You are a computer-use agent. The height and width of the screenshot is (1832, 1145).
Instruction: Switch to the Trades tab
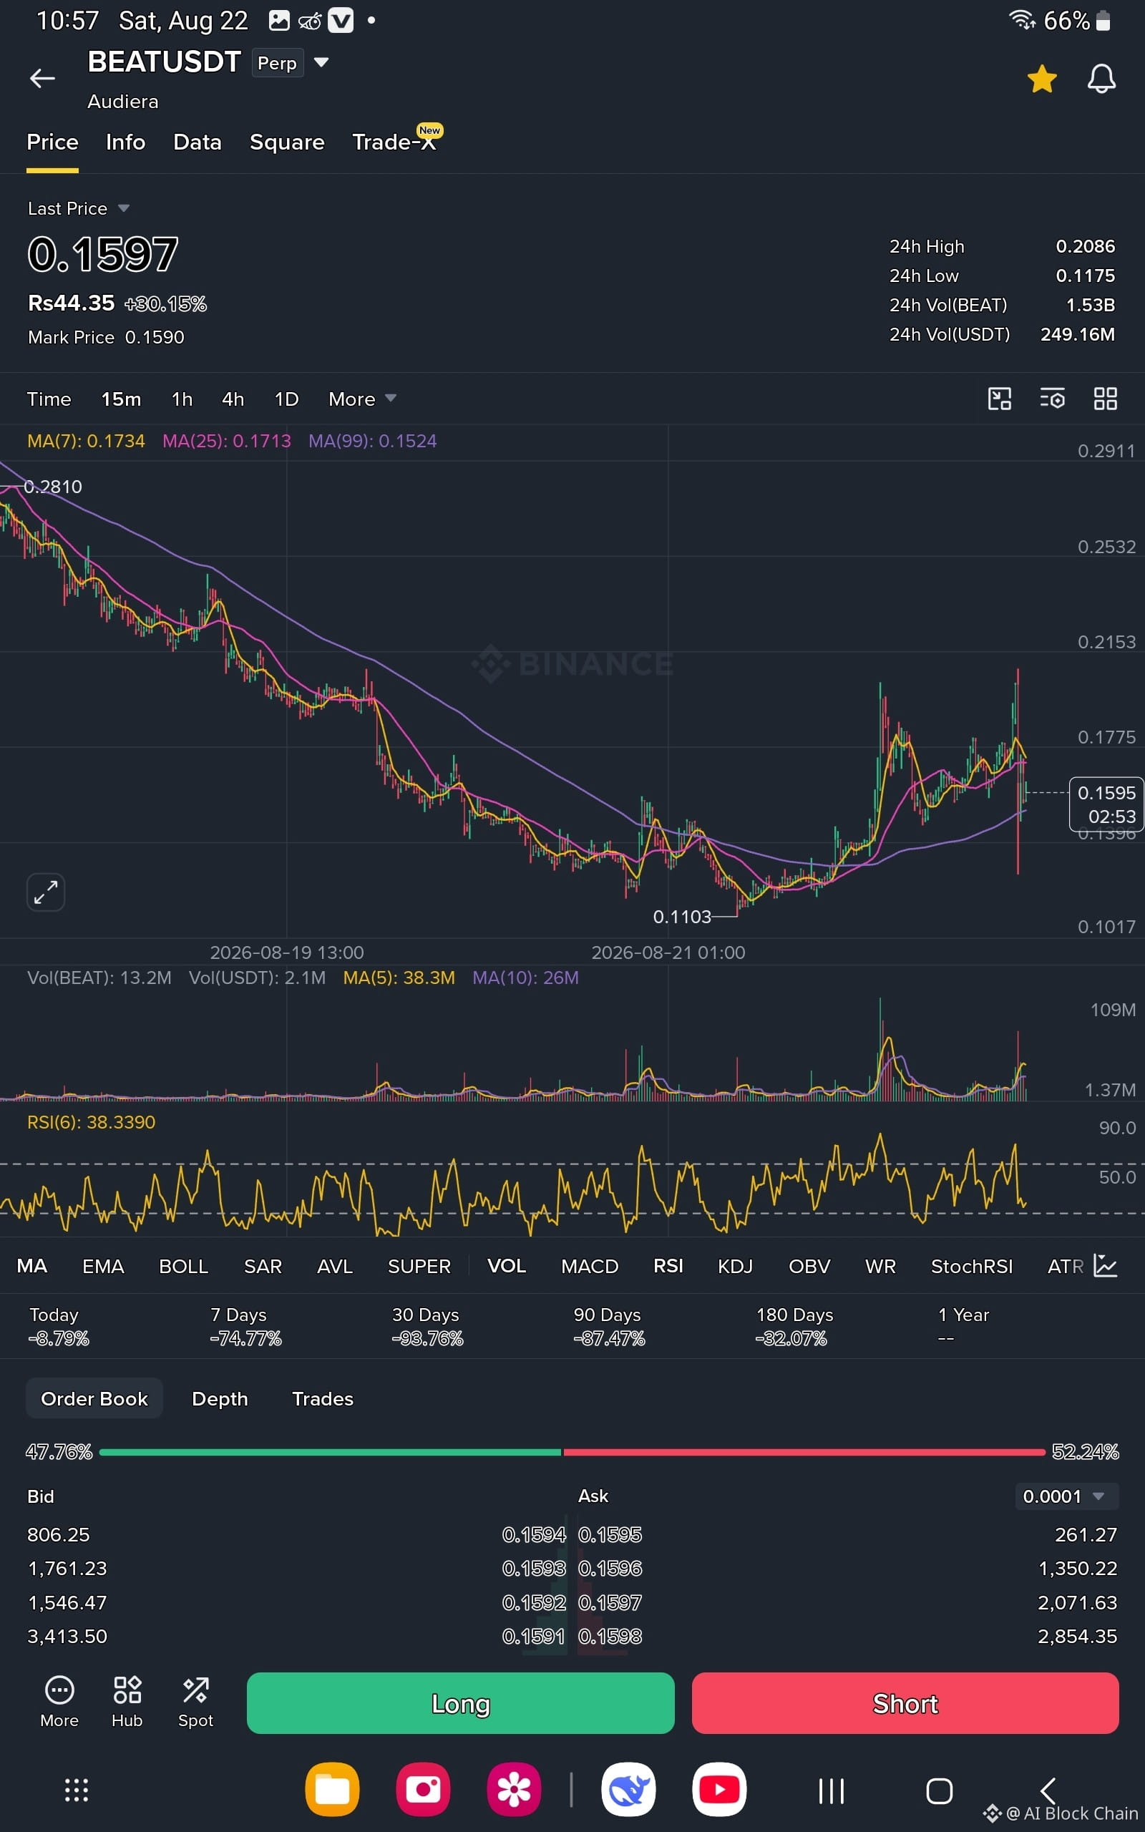(323, 1398)
